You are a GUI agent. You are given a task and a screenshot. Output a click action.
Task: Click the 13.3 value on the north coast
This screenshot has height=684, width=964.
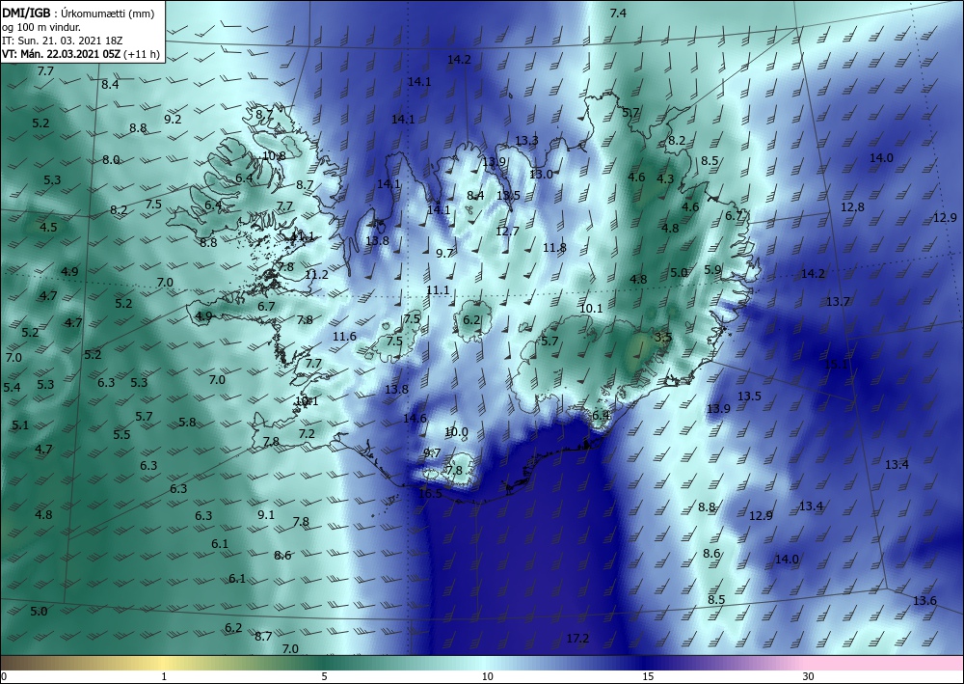(x=526, y=141)
